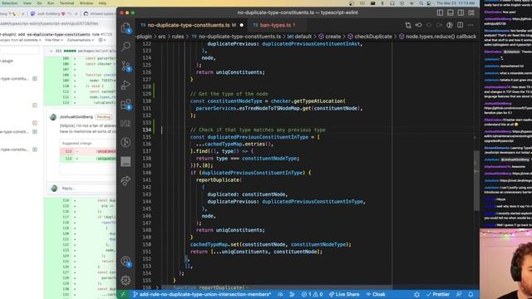Open the Search view in activity bar
This screenshot has height=299, width=532.
(x=126, y=46)
